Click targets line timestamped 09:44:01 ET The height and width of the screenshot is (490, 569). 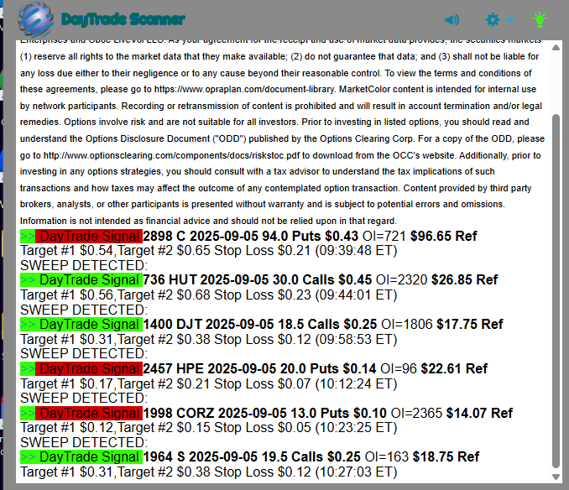(209, 295)
